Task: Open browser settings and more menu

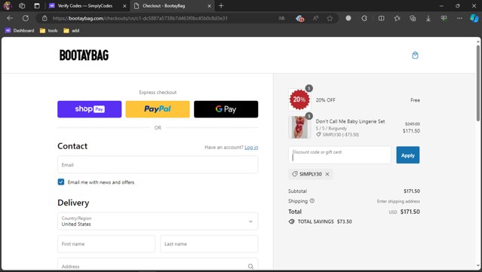Action: [x=459, y=18]
